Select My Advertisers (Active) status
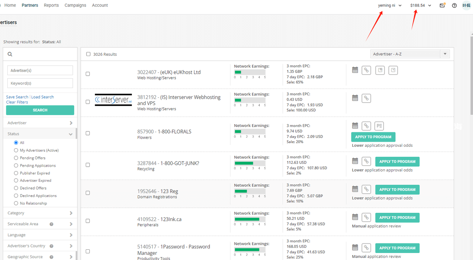473x260 pixels. pos(16,150)
